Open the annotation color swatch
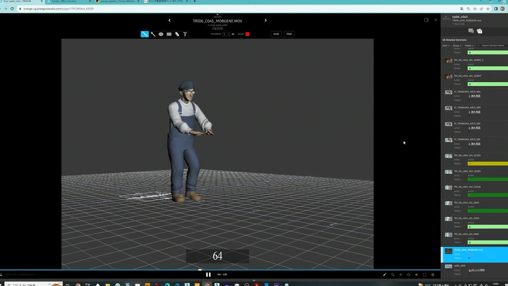This screenshot has height=286, width=508. [x=247, y=34]
